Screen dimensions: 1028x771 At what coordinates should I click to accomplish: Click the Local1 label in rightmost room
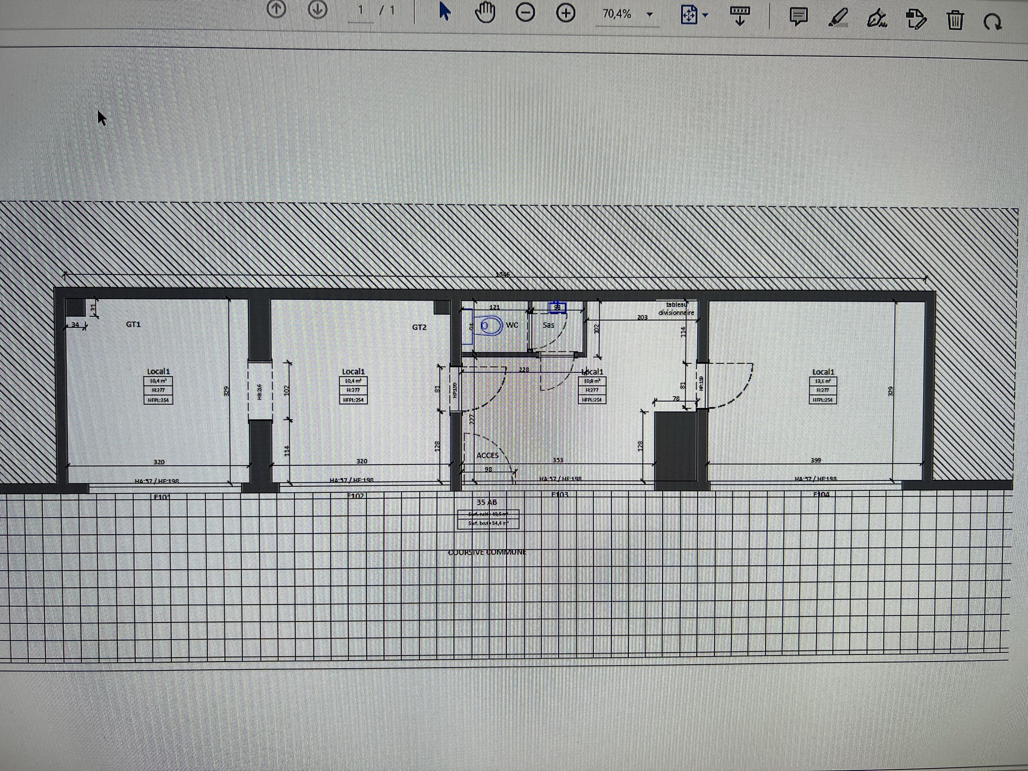click(x=823, y=372)
